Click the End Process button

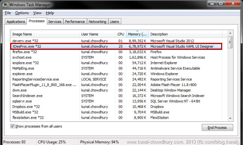(217, 127)
